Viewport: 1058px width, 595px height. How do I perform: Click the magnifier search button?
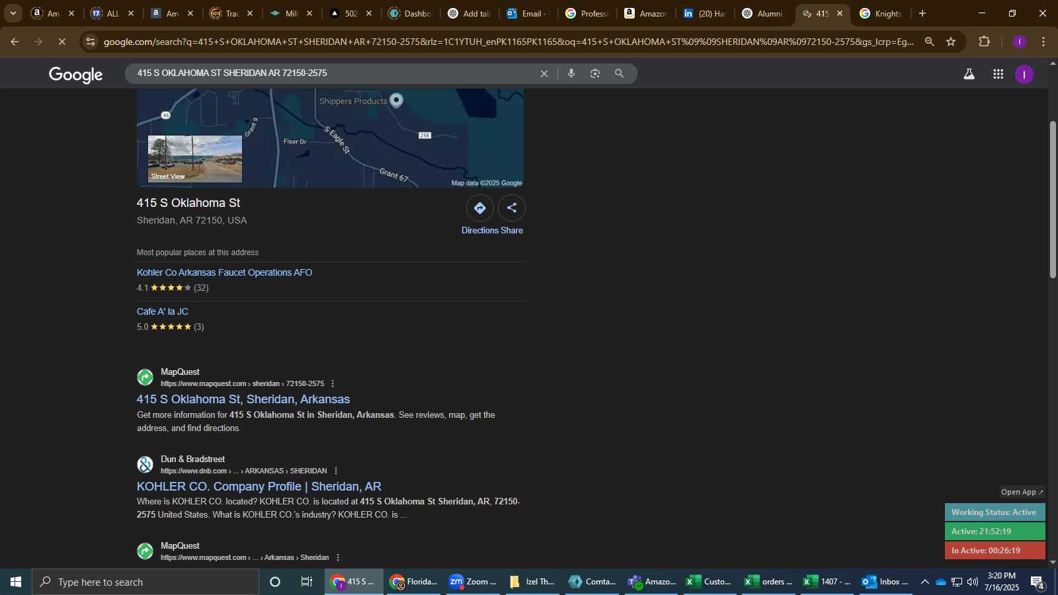619,73
